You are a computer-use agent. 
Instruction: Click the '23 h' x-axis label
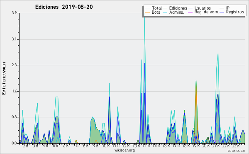(236, 146)
